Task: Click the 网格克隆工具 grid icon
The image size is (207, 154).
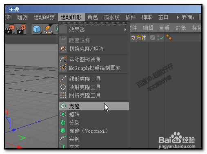Action: 63,95
